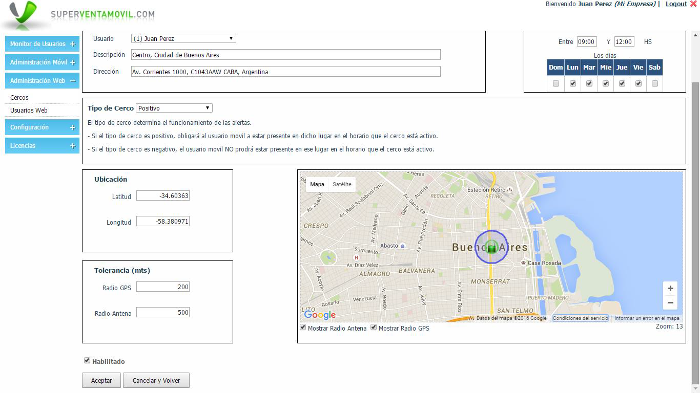
Task: Toggle the Dom day checkbox
Action: 556,83
